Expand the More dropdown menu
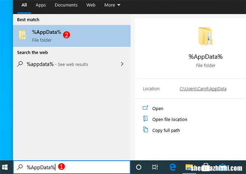Screen dimensions: 246x174 [112, 5]
